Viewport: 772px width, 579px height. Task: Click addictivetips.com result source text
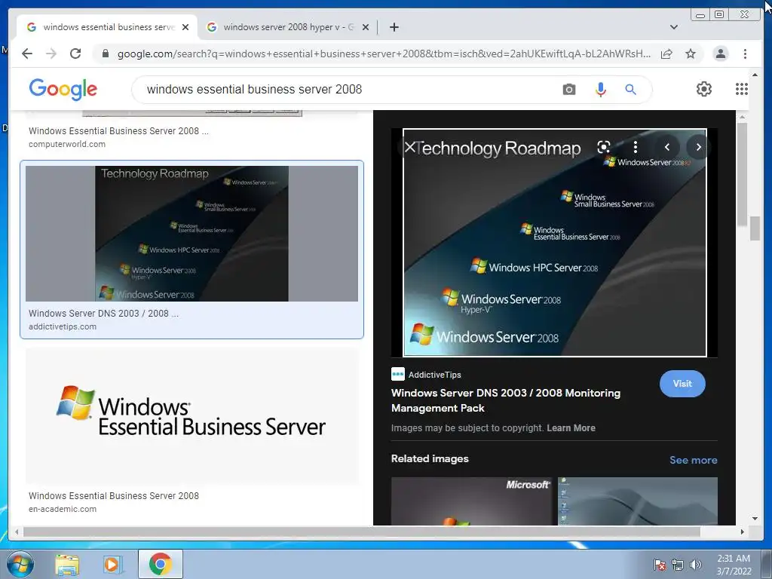coord(63,326)
